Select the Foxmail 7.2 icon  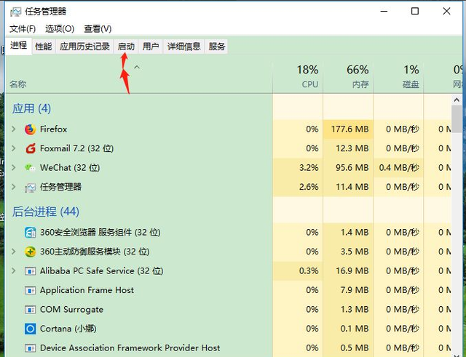pyautogui.click(x=30, y=148)
